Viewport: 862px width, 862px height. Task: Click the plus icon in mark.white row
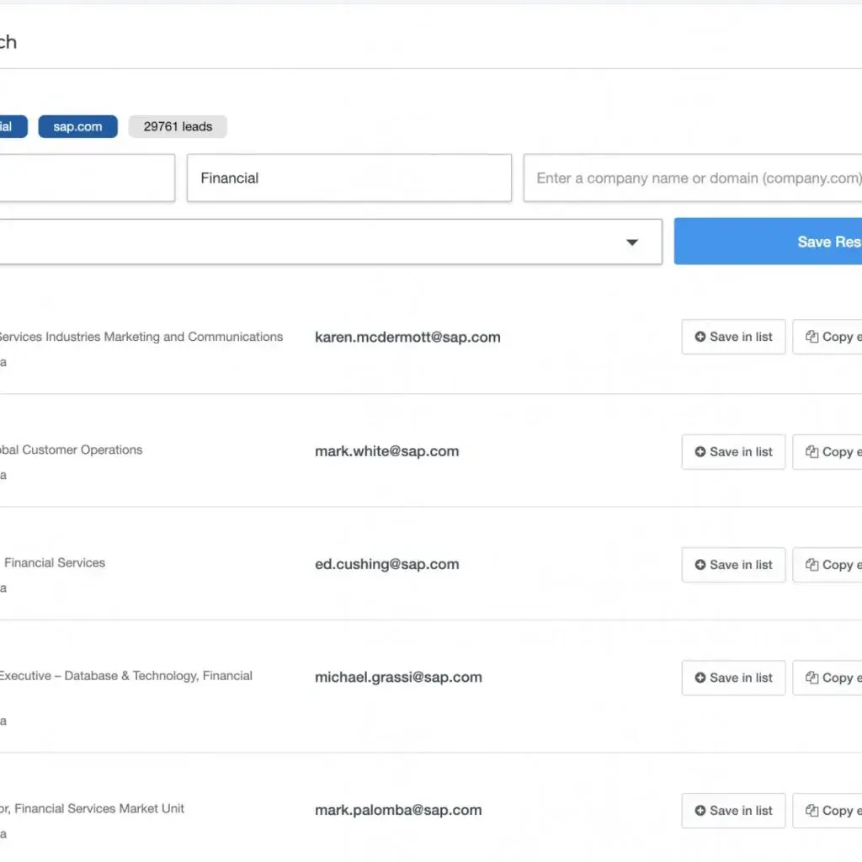(x=700, y=452)
